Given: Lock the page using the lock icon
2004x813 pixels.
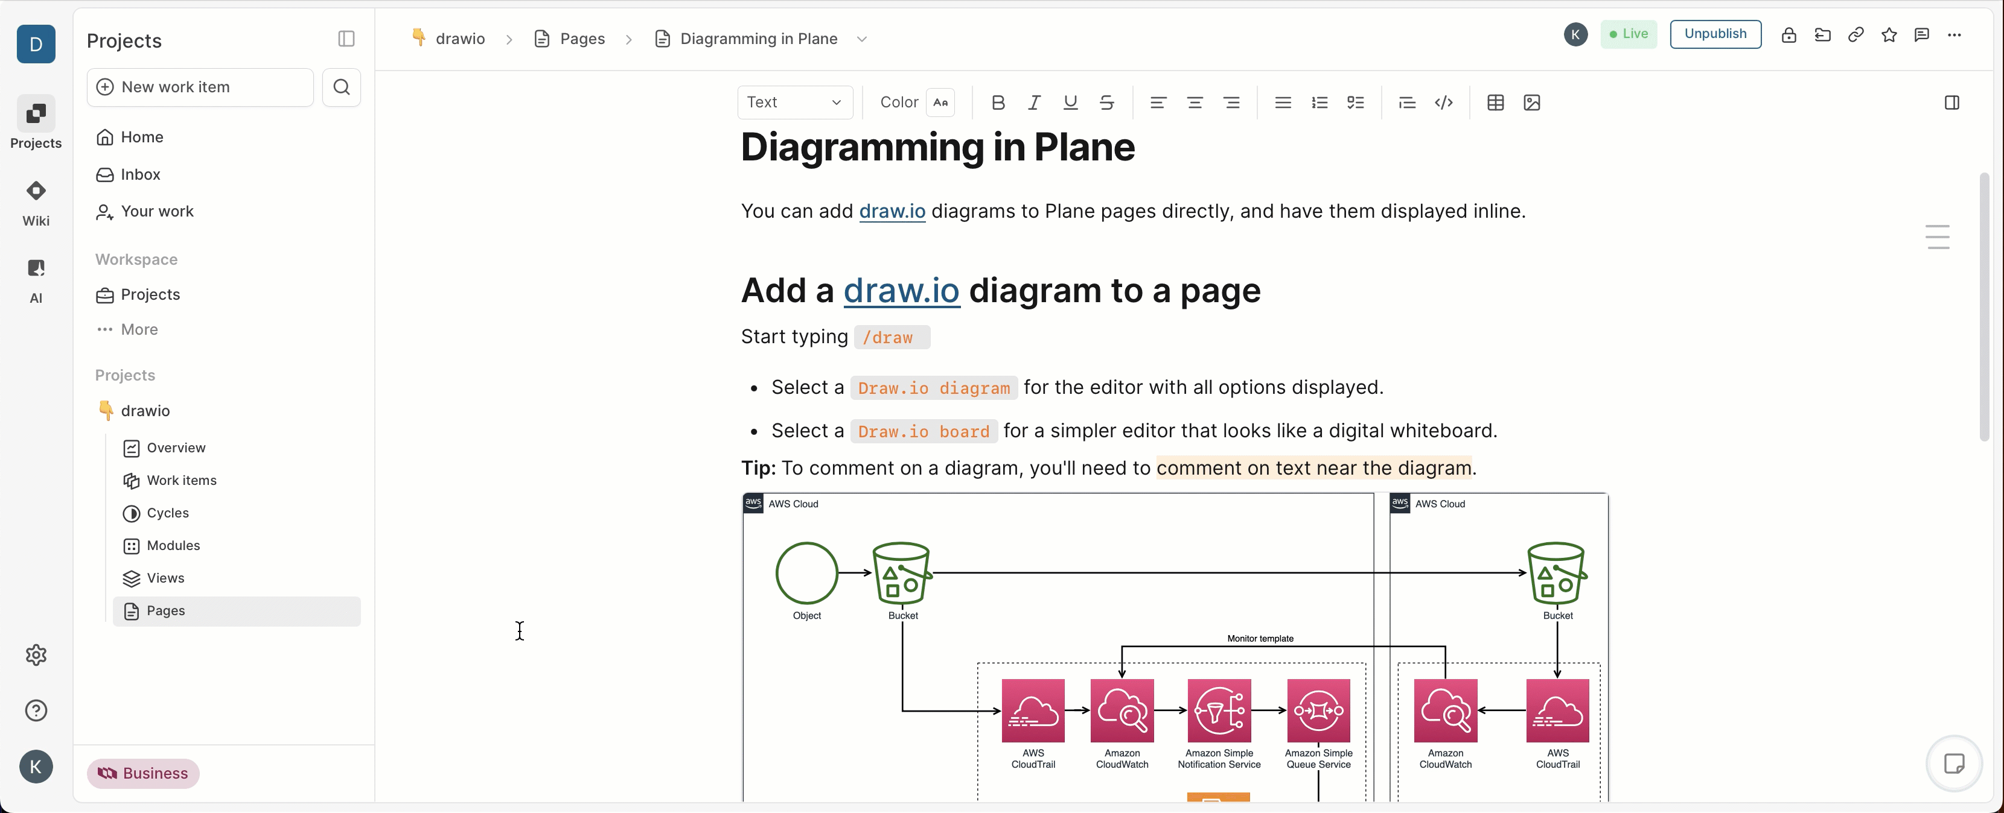Looking at the screenshot, I should click(1789, 34).
